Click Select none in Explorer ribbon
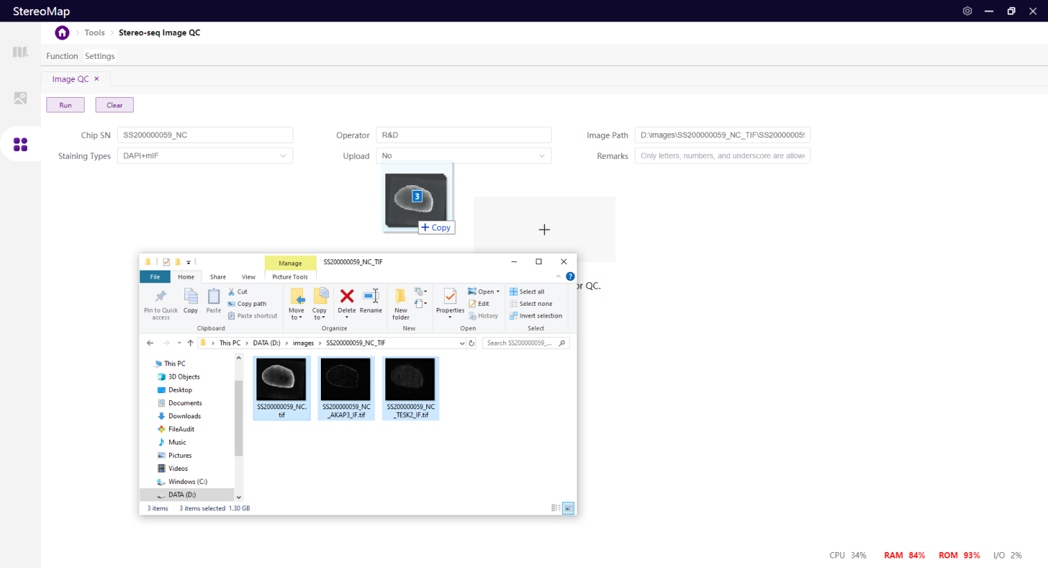The height and width of the screenshot is (568, 1048). coord(531,304)
